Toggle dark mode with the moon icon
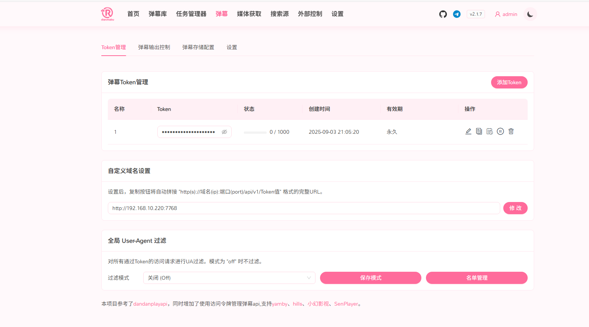Viewport: 589px width, 327px height. [530, 14]
